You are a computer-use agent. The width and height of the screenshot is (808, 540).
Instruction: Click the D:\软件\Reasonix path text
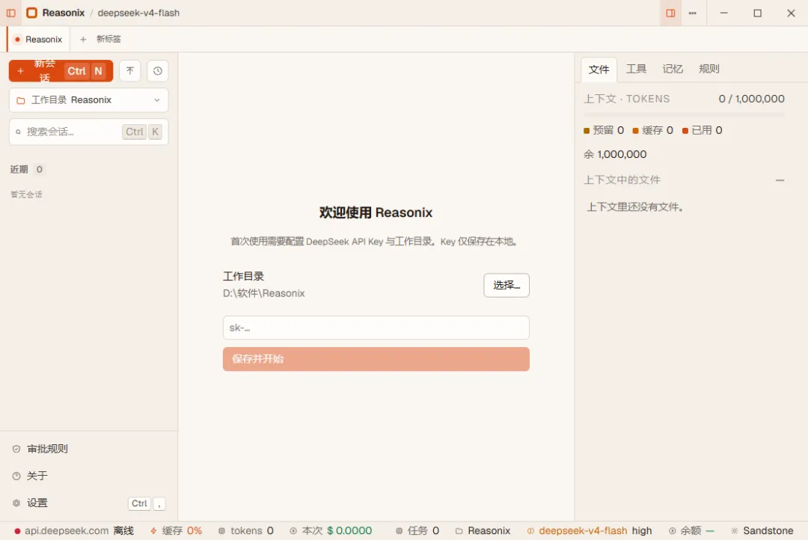264,293
